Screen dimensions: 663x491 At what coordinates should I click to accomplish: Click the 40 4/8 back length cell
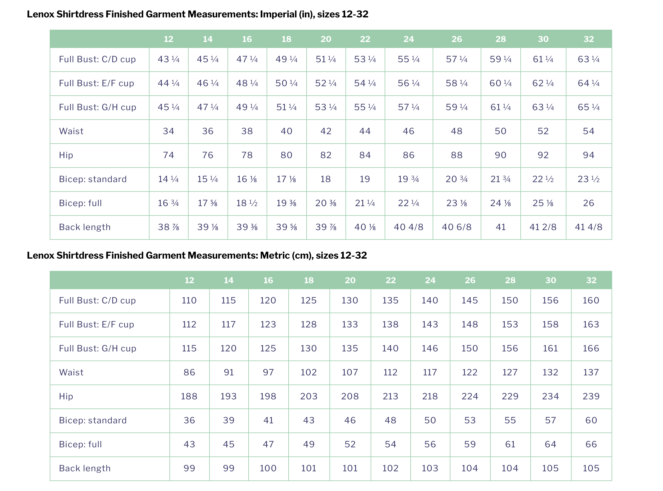[x=408, y=227]
